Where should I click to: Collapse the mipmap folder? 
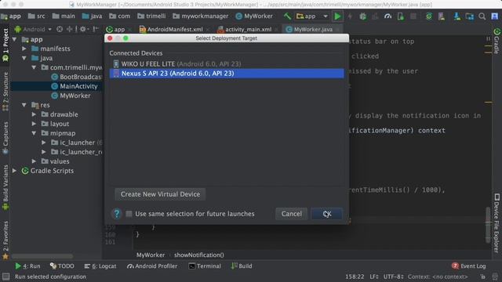click(34, 133)
